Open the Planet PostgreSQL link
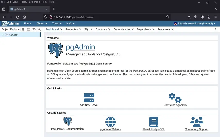The height and width of the screenshot is (137, 220). point(154,129)
